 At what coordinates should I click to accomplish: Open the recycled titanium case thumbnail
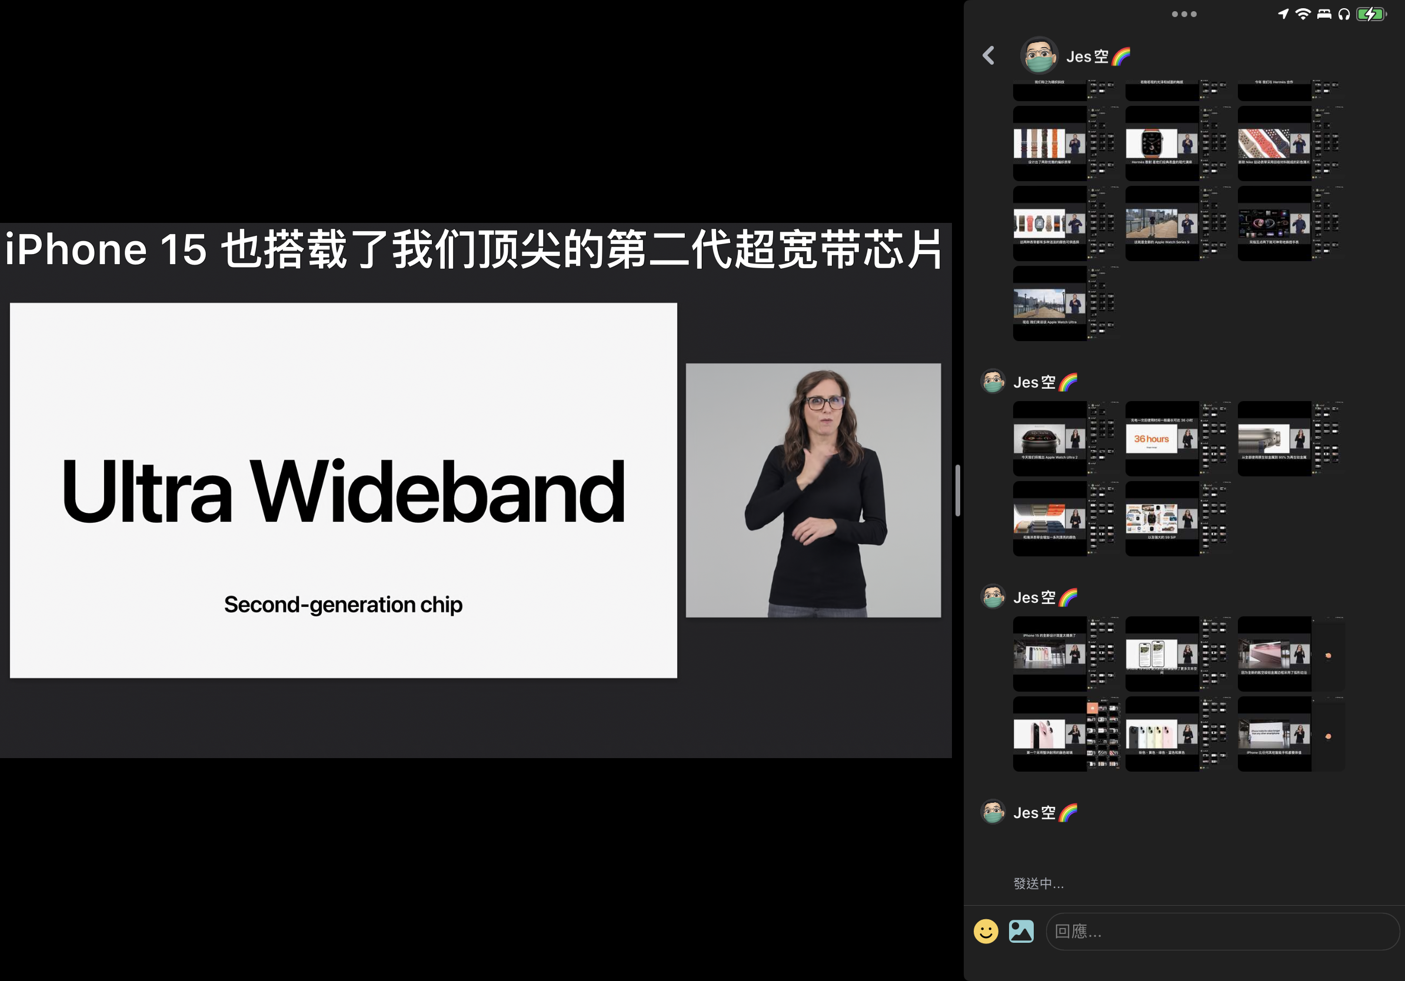pyautogui.click(x=1291, y=439)
